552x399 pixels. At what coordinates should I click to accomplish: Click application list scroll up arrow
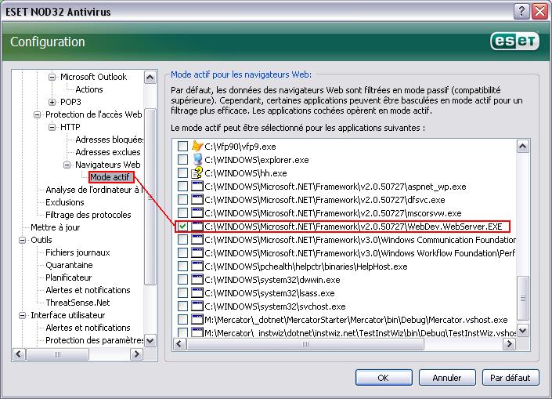tap(523, 146)
